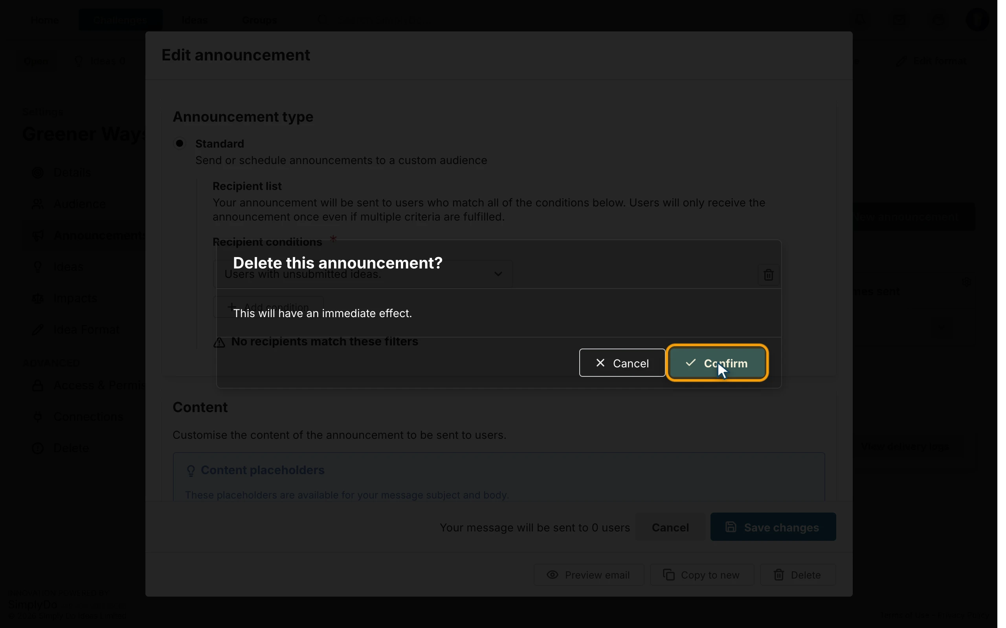1006x628 pixels.
Task: Open the Ideas tab in top navigation
Action: tap(195, 20)
